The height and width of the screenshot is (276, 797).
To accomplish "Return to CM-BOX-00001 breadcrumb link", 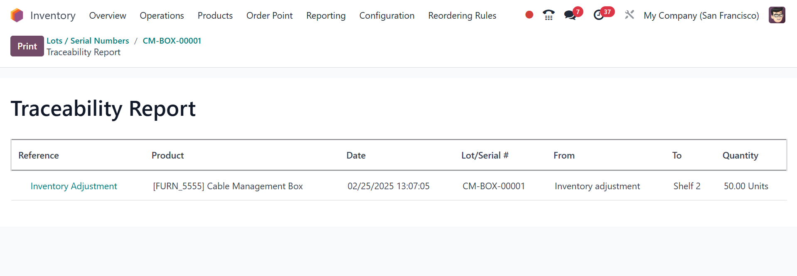I will 172,41.
